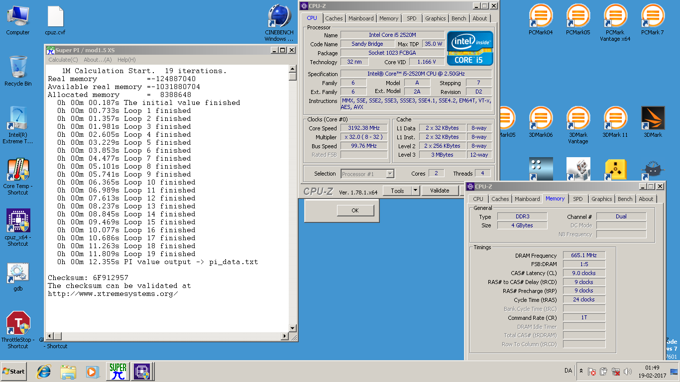Switch to Super PI on the taskbar
680x382 pixels.
tap(118, 372)
